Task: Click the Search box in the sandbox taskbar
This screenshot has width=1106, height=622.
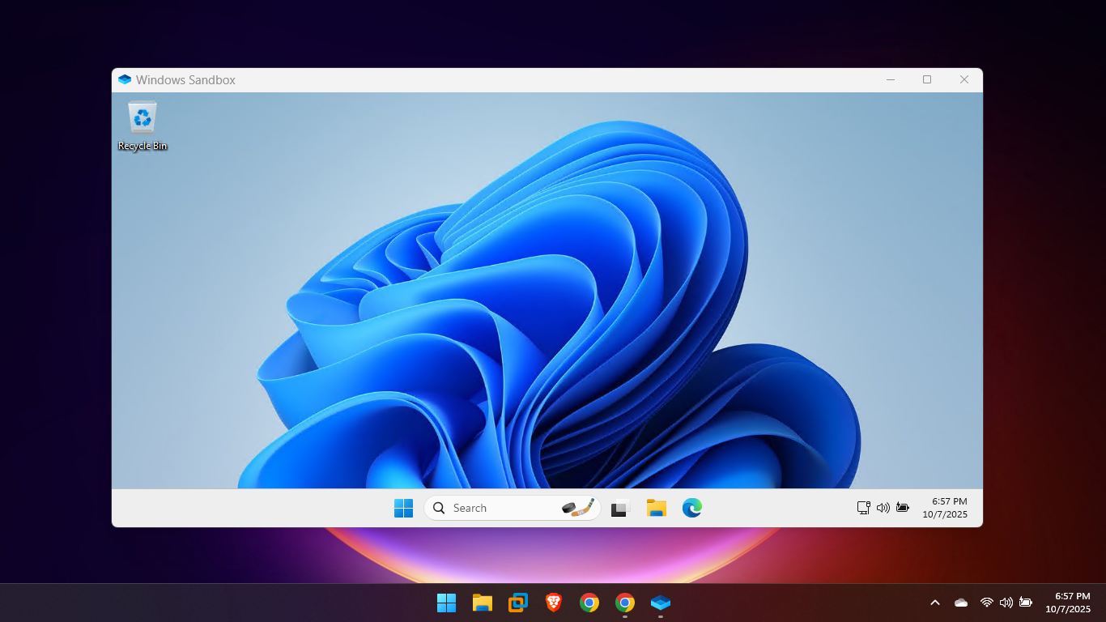Action: point(494,508)
